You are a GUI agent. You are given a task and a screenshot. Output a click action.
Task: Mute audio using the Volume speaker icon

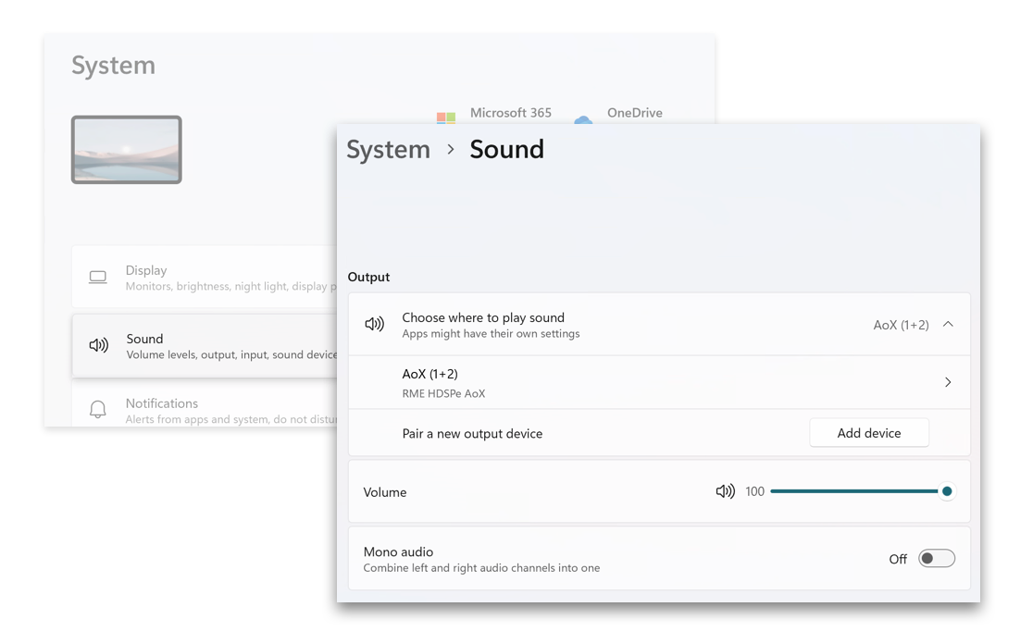[x=725, y=491]
